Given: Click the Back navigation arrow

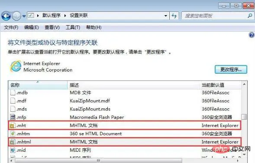Looking at the screenshot, I should point(6,16).
